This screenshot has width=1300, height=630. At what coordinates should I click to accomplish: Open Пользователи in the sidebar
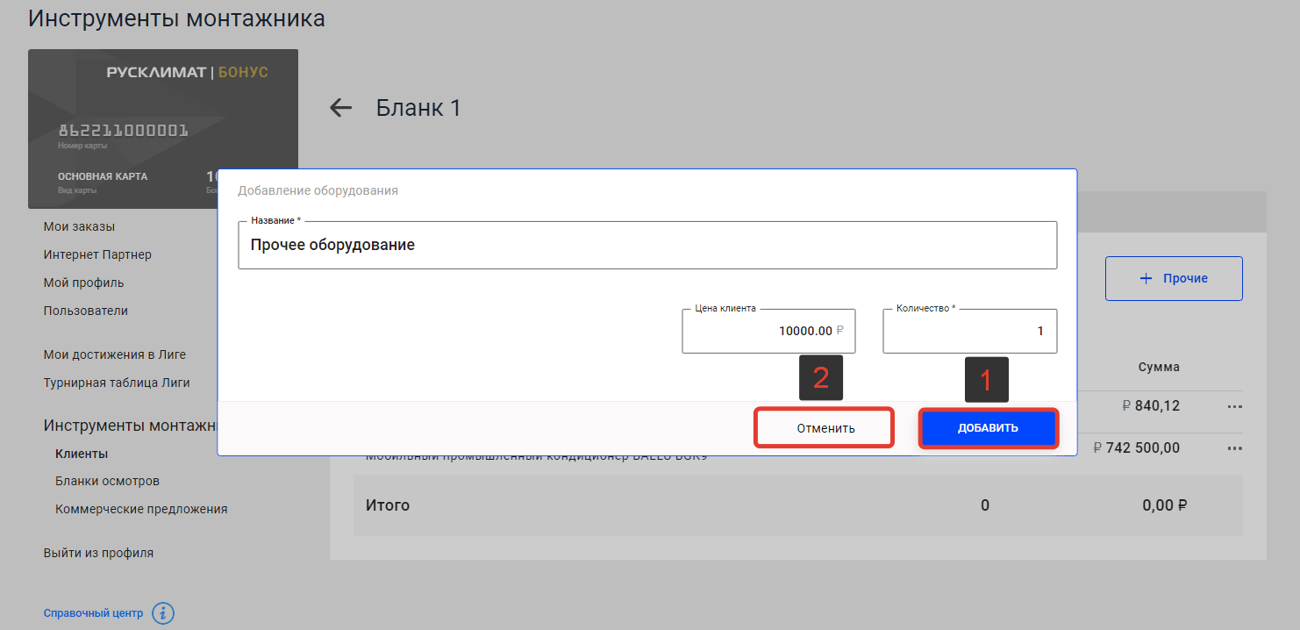[x=86, y=311]
